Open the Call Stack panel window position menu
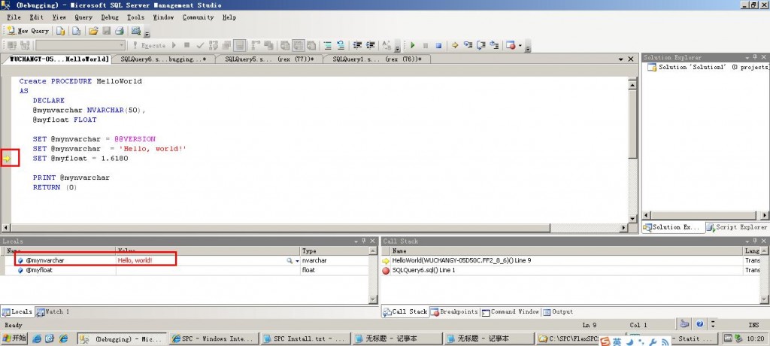Screen dimensions: 770x346 (x=748, y=241)
